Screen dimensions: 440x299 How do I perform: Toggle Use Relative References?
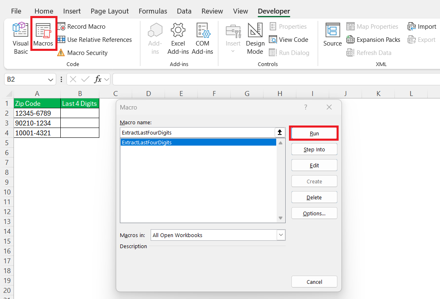94,40
